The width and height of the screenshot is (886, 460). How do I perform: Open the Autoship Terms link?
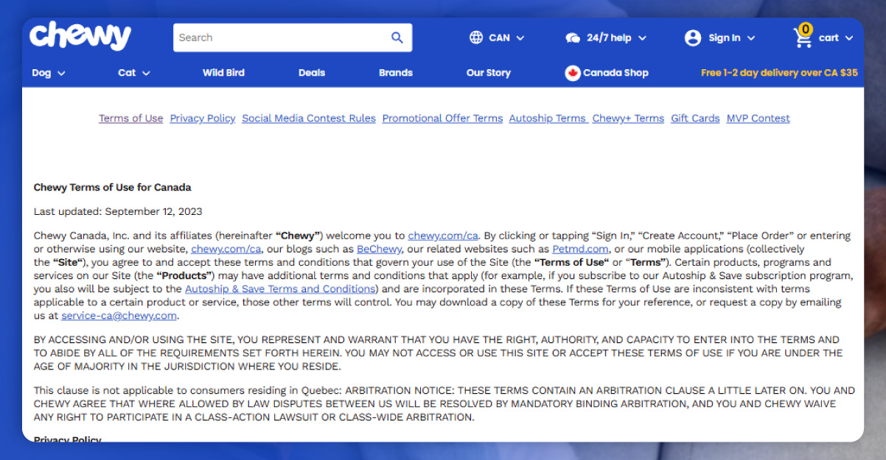point(547,118)
